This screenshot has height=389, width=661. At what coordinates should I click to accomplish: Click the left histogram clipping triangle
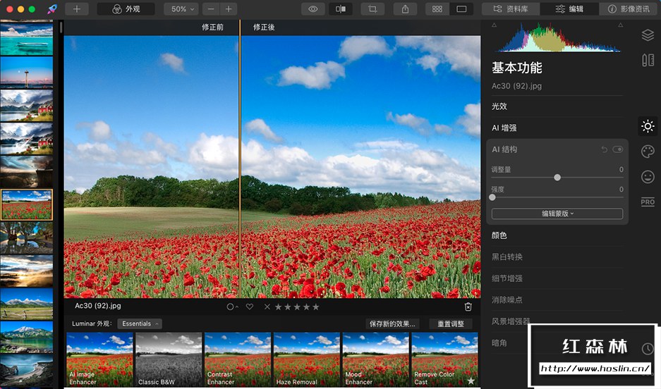point(494,25)
